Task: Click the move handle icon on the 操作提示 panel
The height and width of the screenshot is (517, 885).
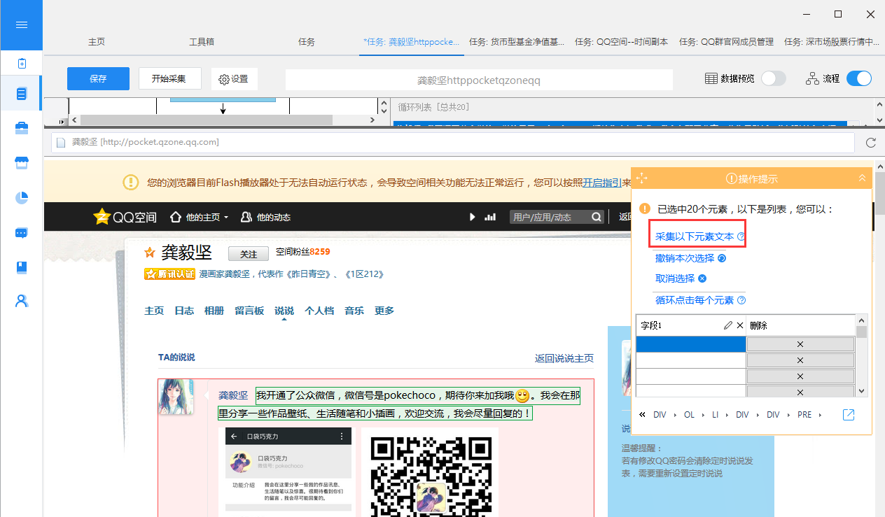Action: tap(642, 178)
